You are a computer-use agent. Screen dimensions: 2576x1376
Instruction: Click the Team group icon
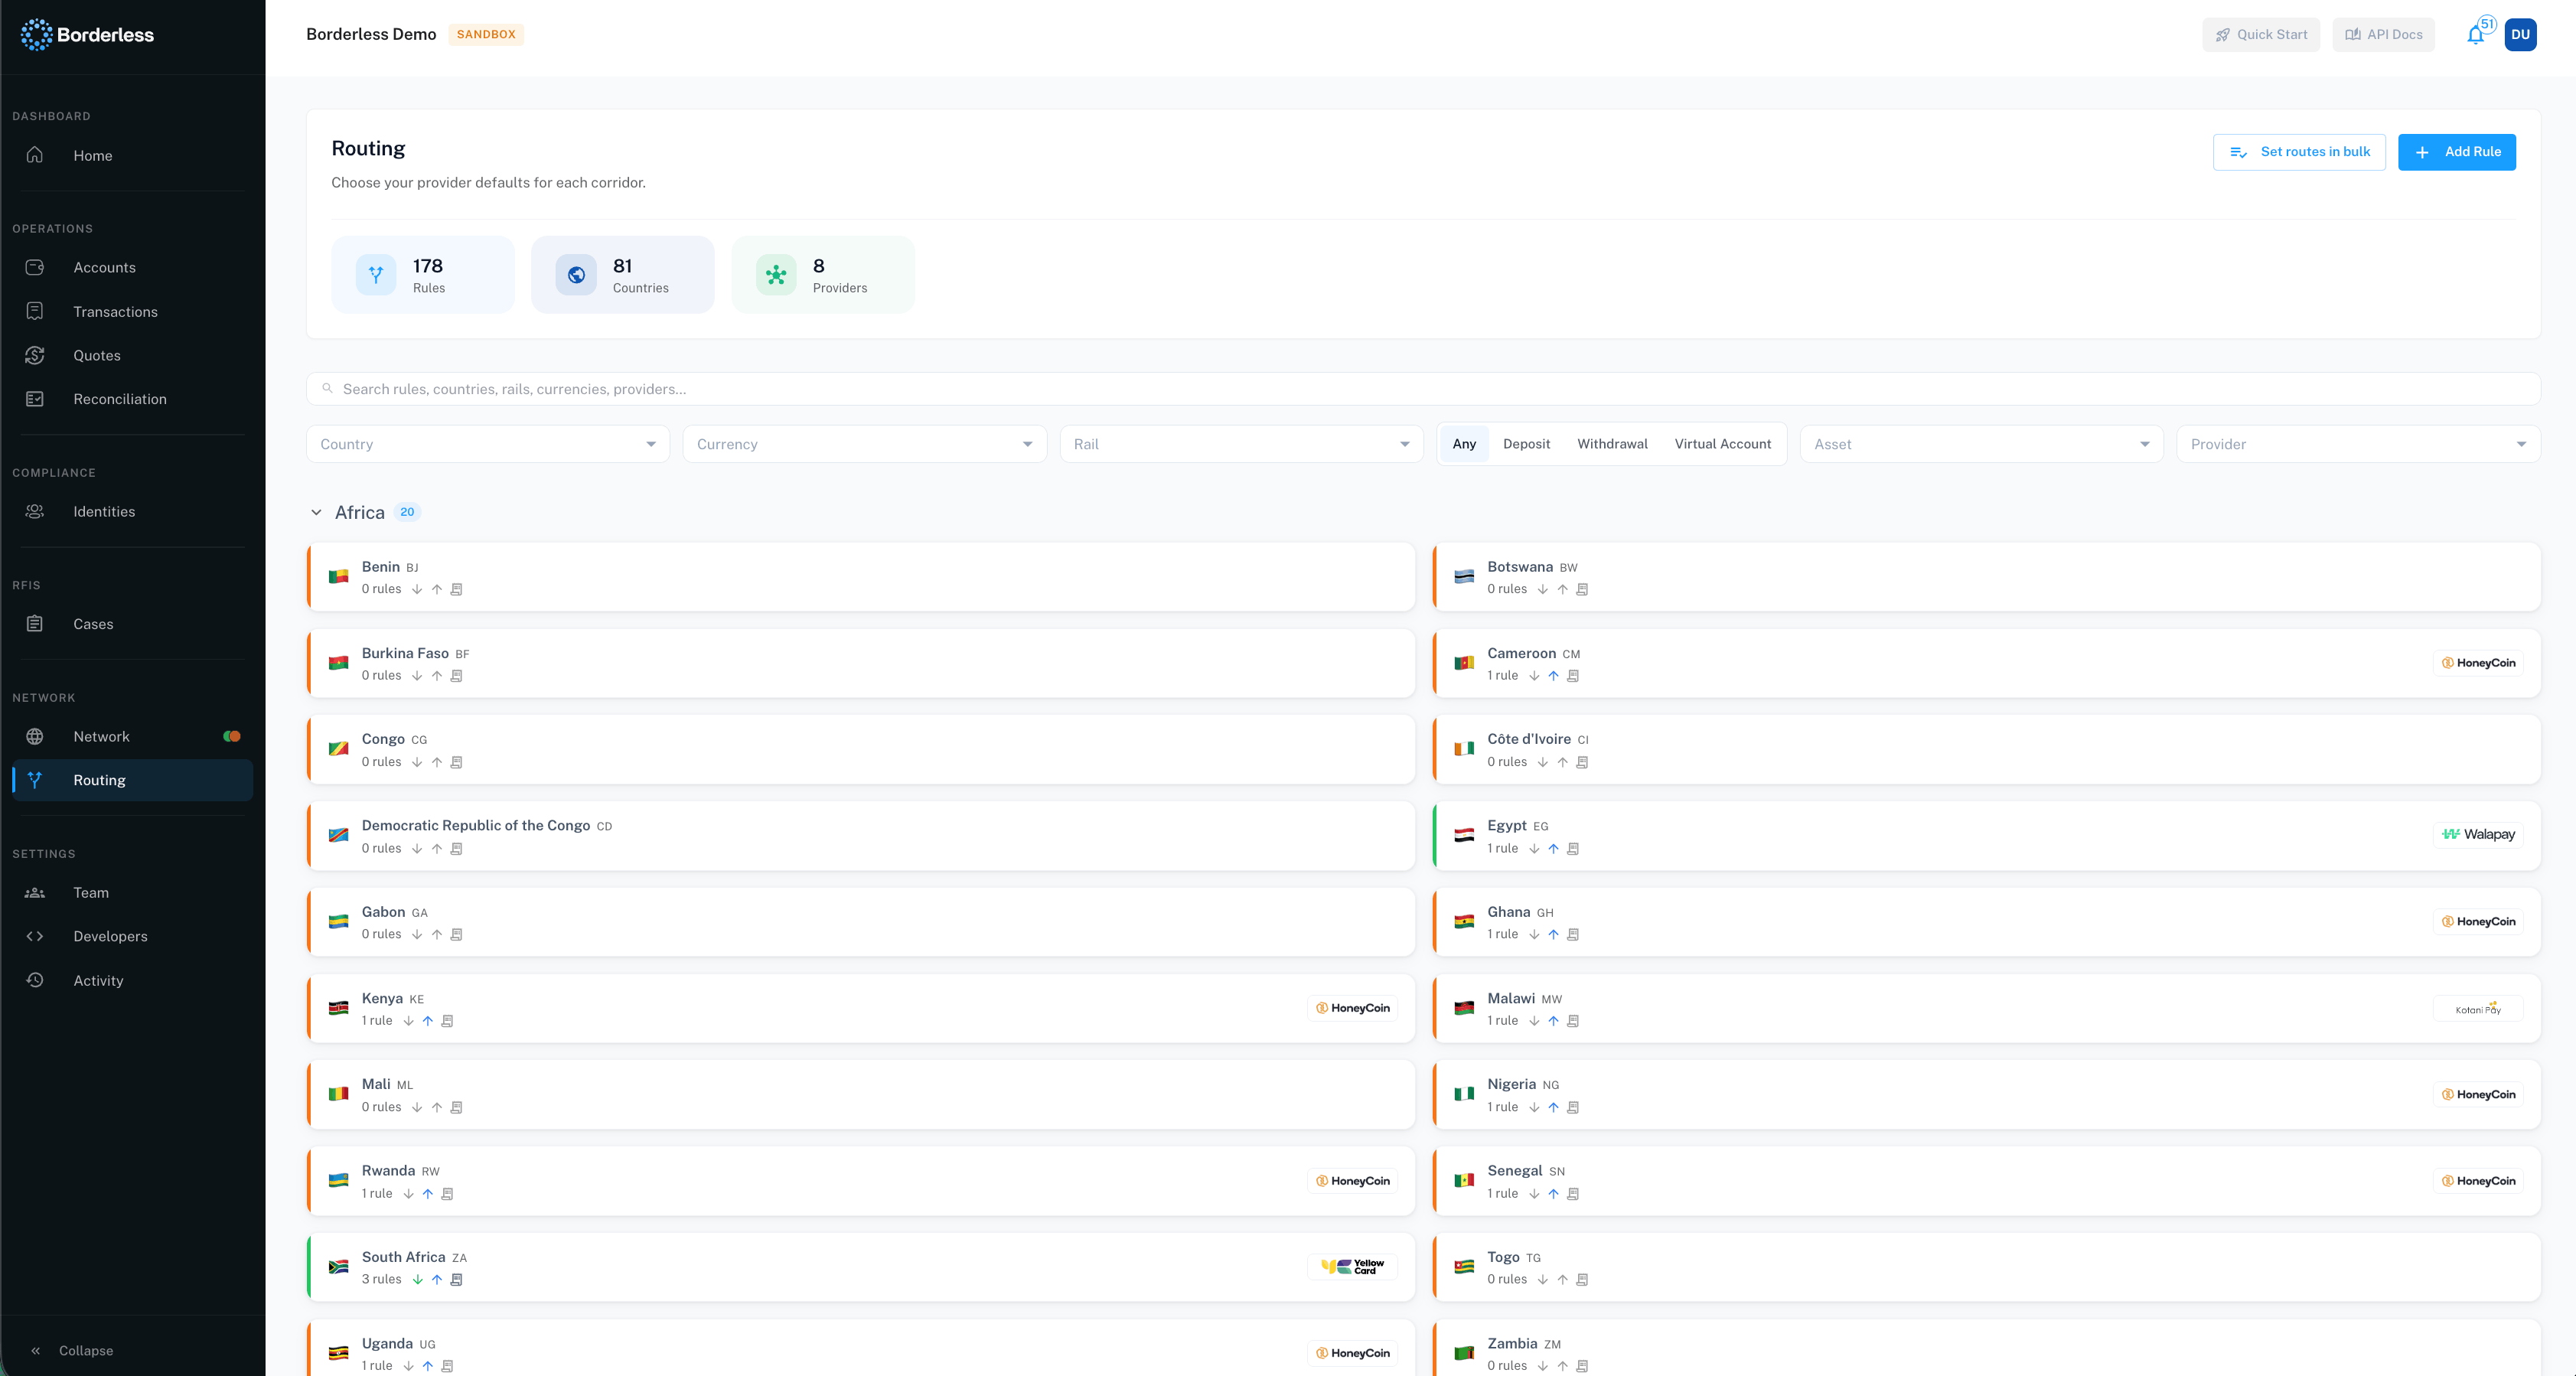point(35,893)
